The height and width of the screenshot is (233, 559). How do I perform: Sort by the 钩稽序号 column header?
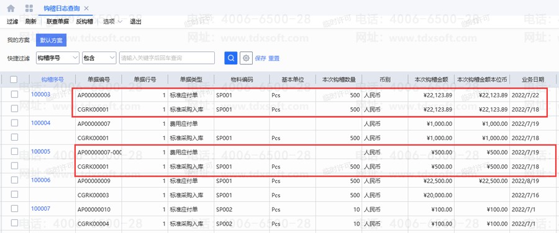coord(52,80)
